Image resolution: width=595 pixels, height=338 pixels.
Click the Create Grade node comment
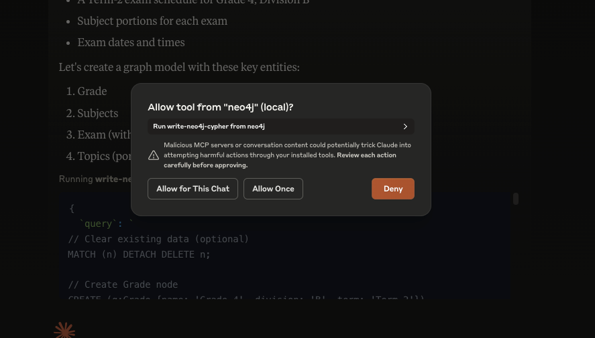pyautogui.click(x=123, y=284)
